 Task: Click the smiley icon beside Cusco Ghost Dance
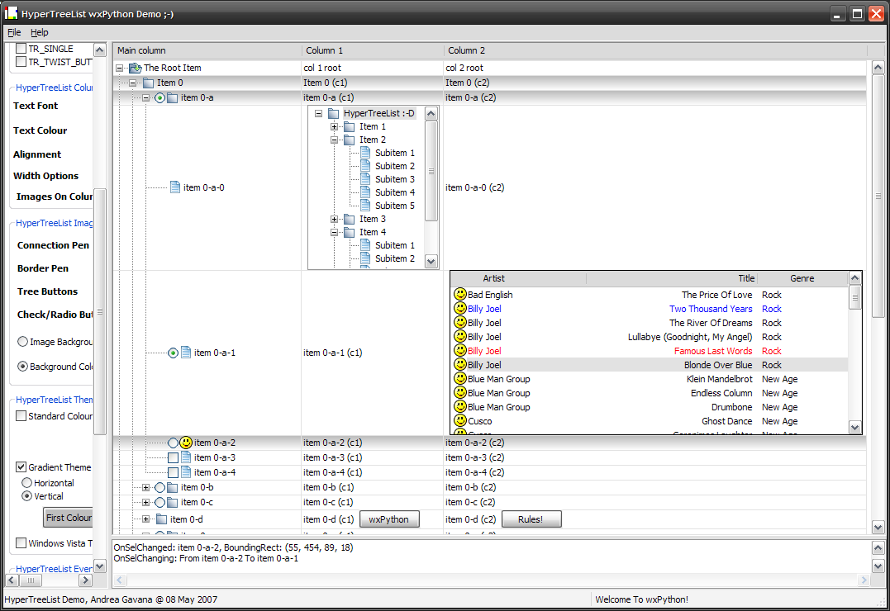click(x=460, y=421)
